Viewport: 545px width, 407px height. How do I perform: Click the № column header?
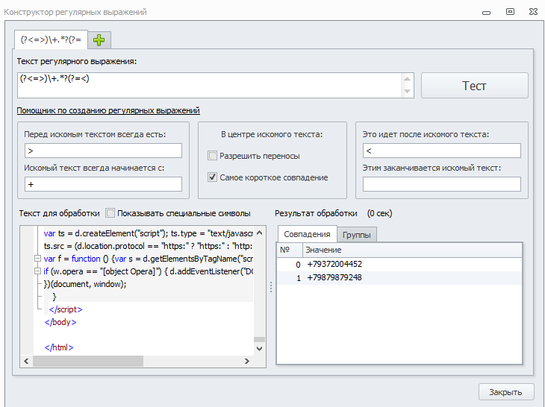click(290, 250)
